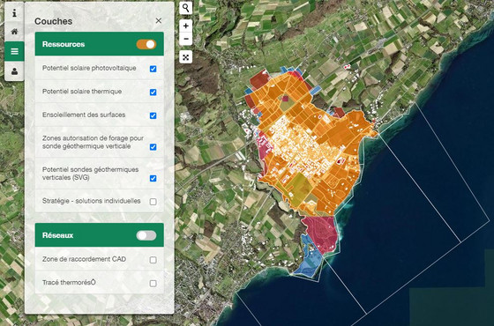Viewport: 494px width, 326px height.
Task: Check Stratégie - solutions individuelles
Action: [153, 202]
